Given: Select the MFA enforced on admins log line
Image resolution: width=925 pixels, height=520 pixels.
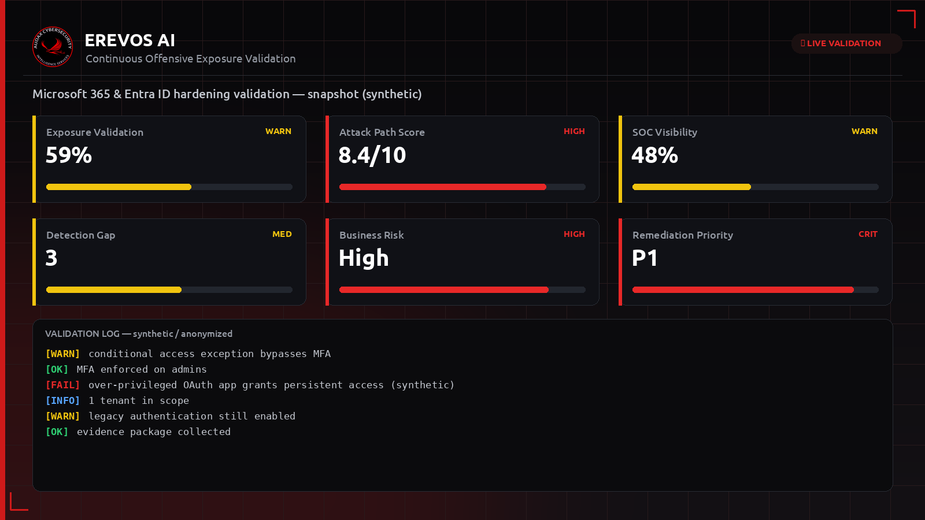Looking at the screenshot, I should coord(126,369).
